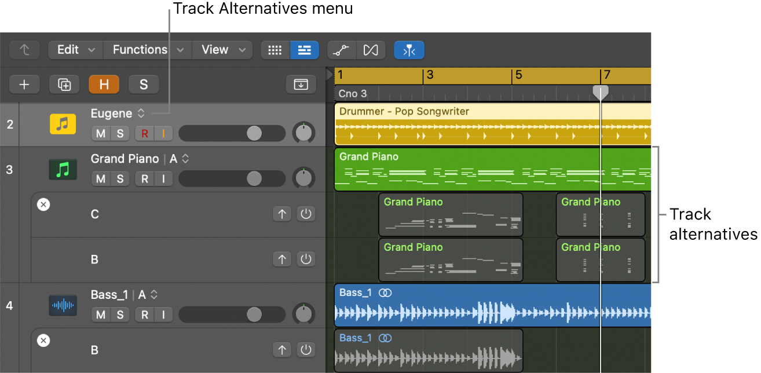Delete Bass_1 alternative B with X
Image resolution: width=761 pixels, height=373 pixels.
[x=43, y=341]
